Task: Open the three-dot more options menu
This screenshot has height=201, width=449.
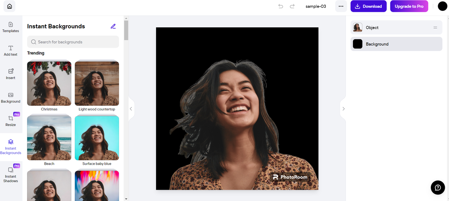Action: point(341,6)
